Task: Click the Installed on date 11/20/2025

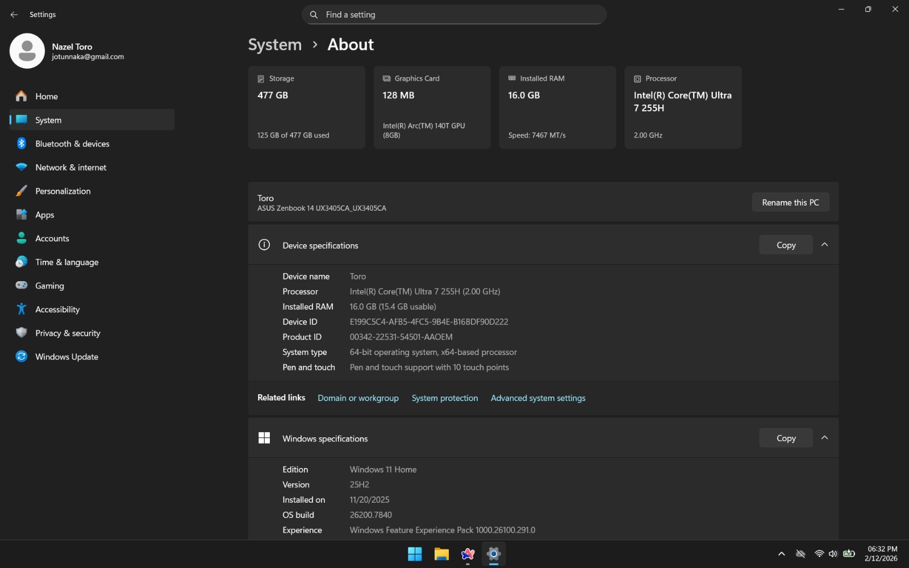Action: click(369, 500)
